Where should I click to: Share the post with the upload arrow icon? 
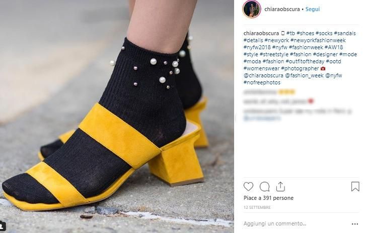(x=280, y=187)
